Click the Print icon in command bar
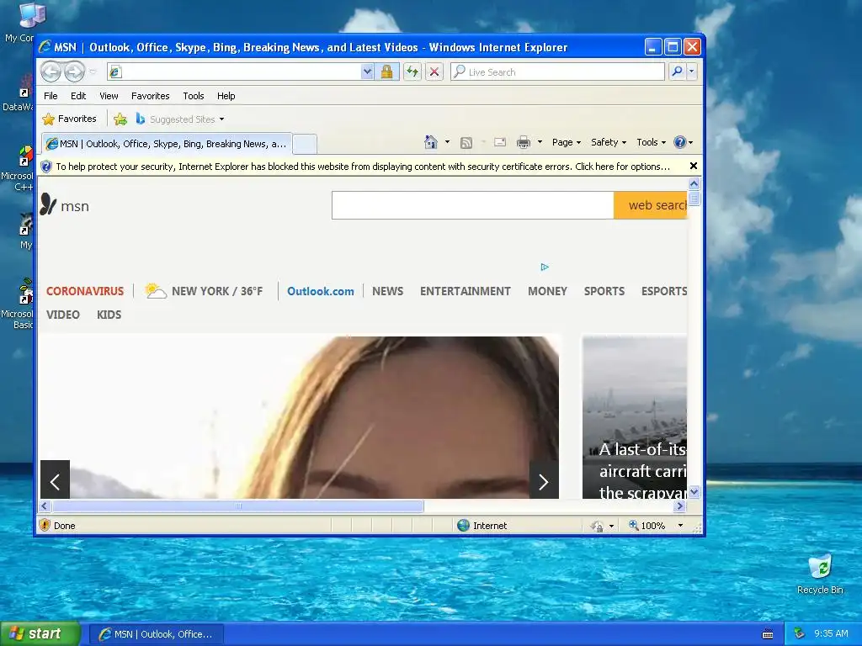 pos(524,142)
